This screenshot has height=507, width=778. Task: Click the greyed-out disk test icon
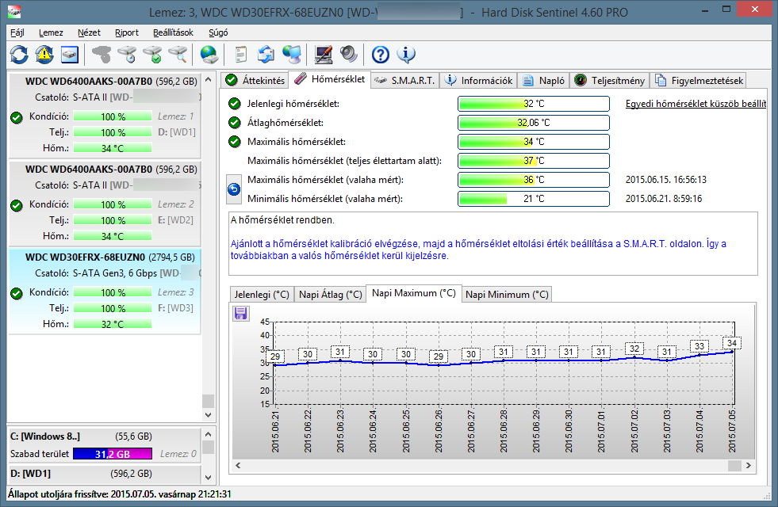pos(102,55)
